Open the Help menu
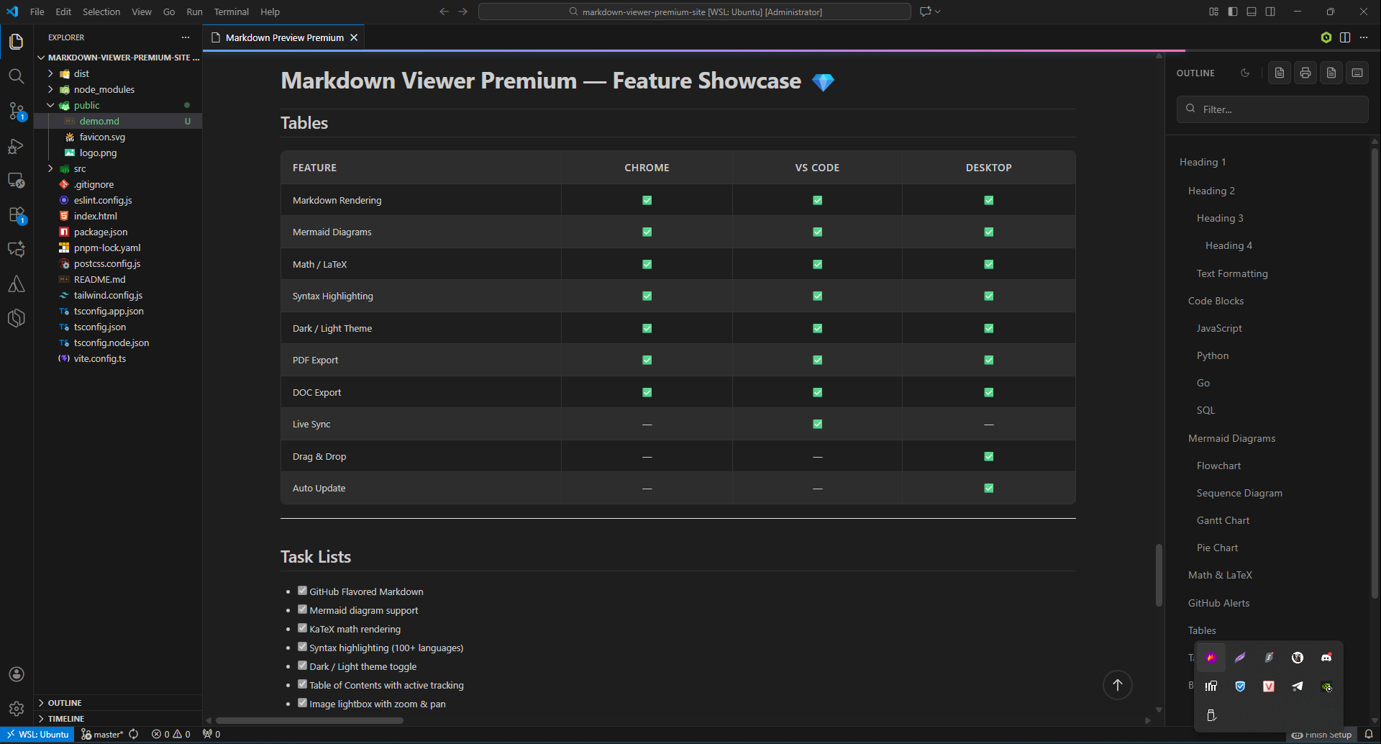This screenshot has height=744, width=1381. click(270, 12)
